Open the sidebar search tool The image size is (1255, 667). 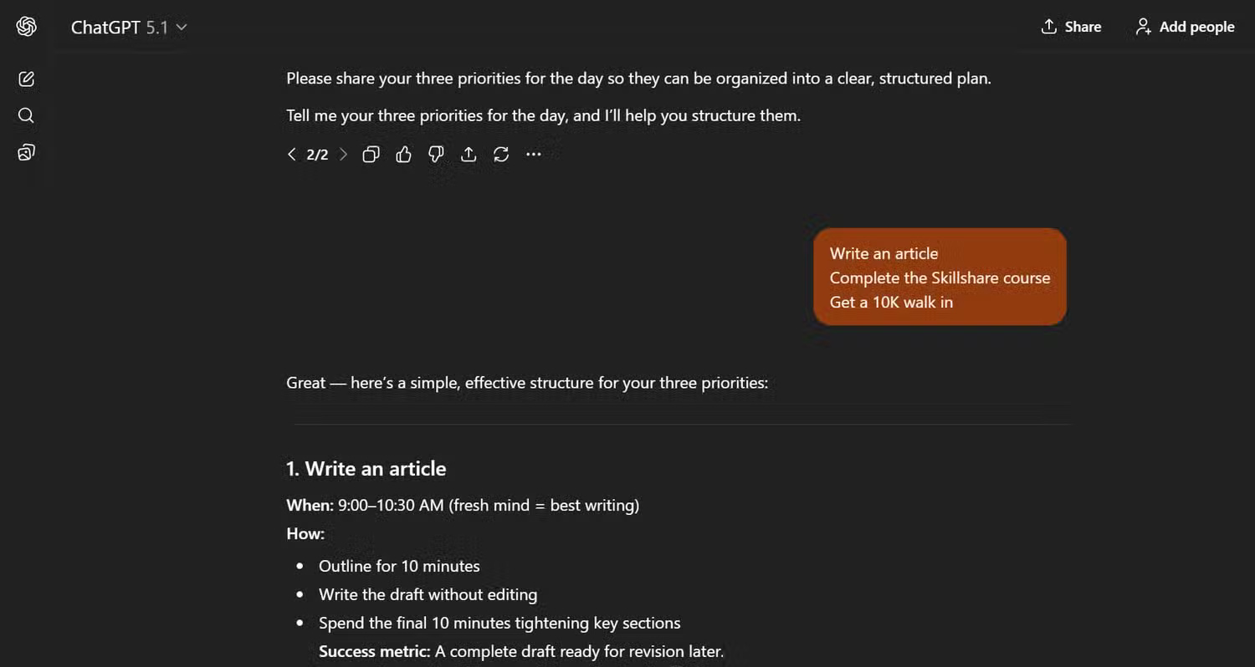coord(26,115)
